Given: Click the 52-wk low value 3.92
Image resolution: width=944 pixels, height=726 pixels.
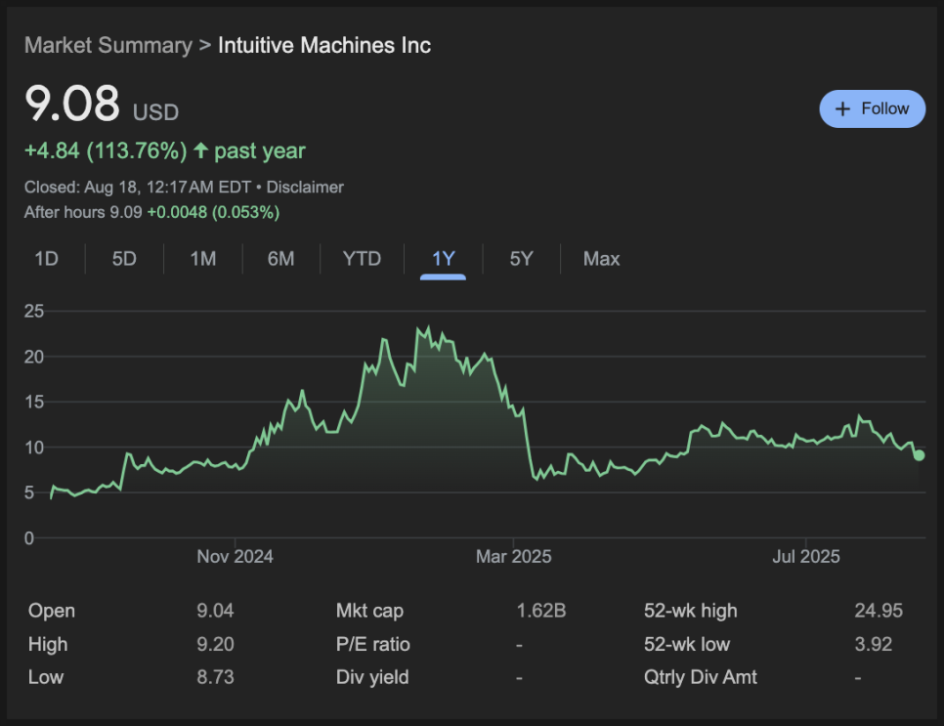Looking at the screenshot, I should click(873, 644).
